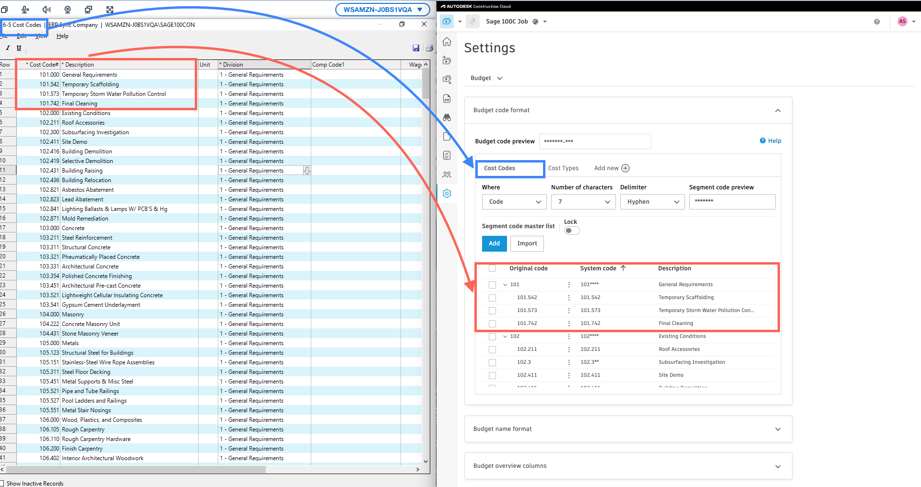Switch to the Cost Codes tab
The height and width of the screenshot is (487, 921).
click(x=499, y=168)
